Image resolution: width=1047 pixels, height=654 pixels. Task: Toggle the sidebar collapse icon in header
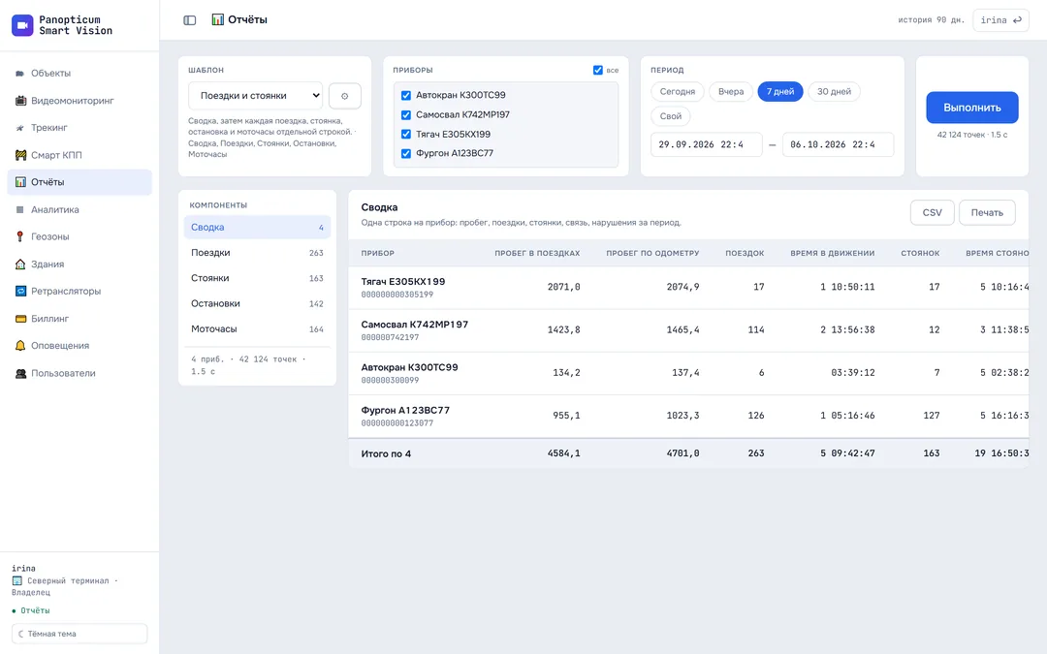(190, 20)
